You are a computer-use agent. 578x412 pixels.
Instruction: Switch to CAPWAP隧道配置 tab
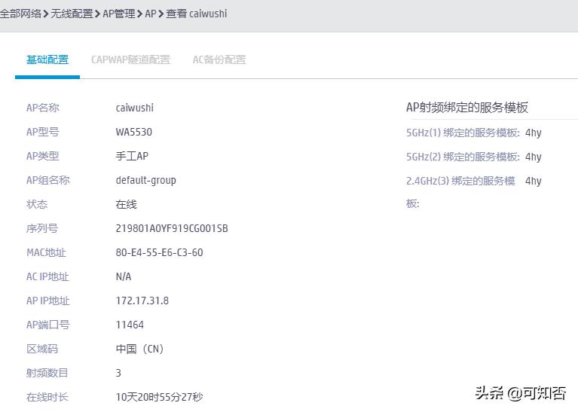[x=131, y=60]
